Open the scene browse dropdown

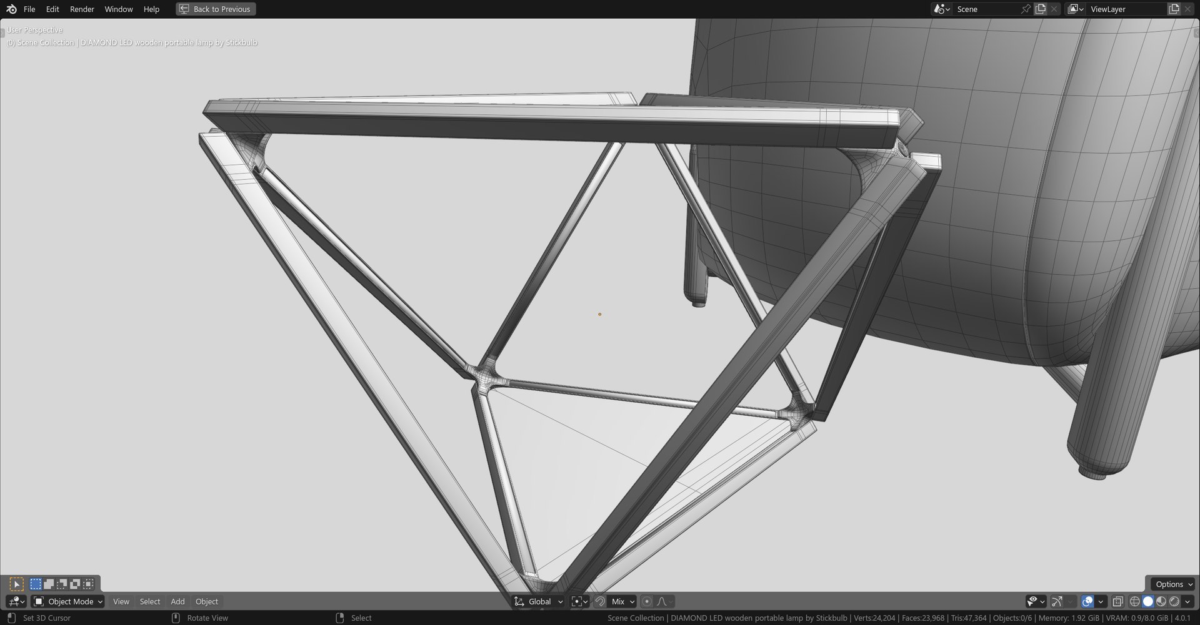[941, 9]
